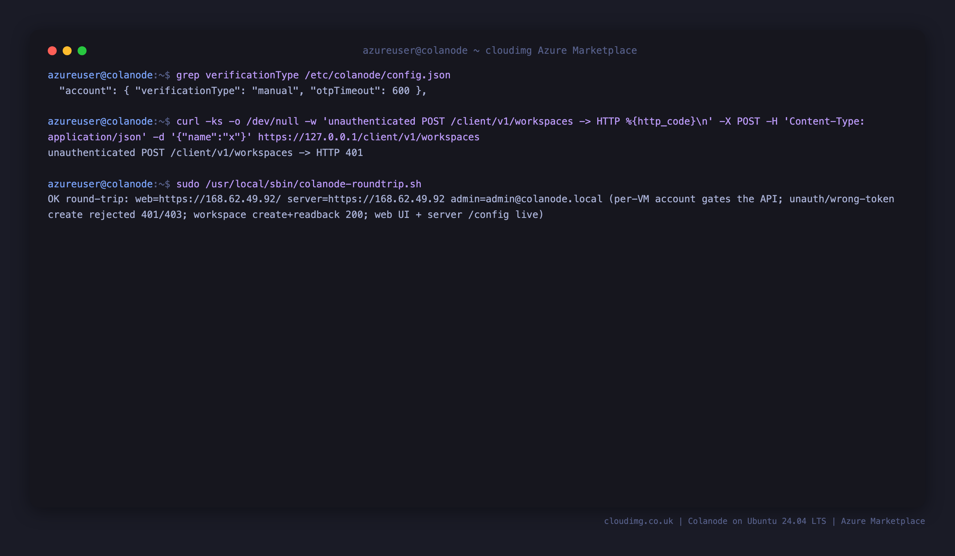Viewport: 955px width, 556px height.
Task: Click the 'sudo /usr/local/sbin/colanode-roundtrip.sh' command
Action: tap(299, 184)
